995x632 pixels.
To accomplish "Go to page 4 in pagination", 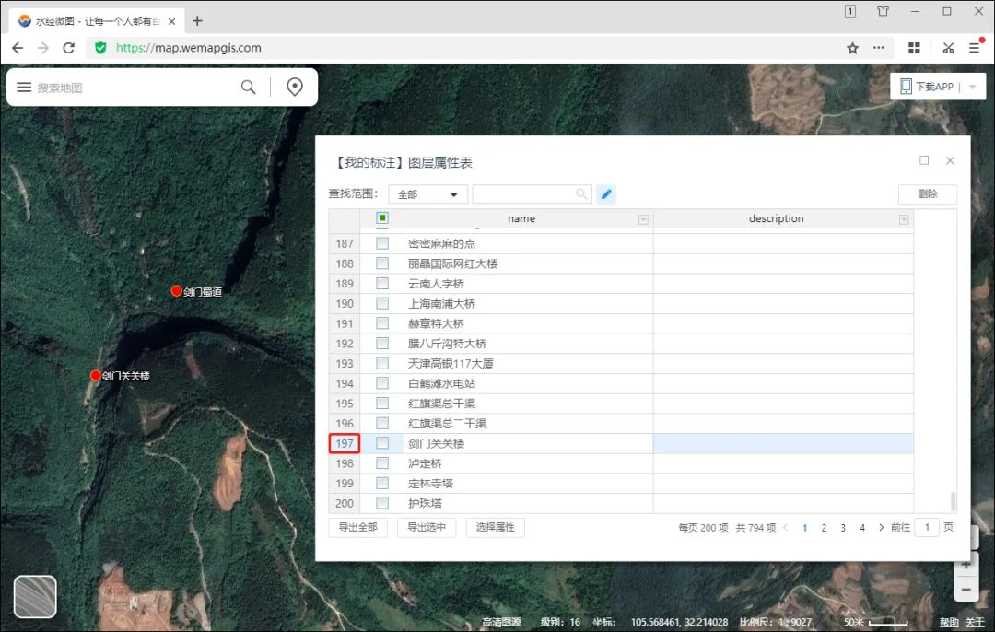I will [x=861, y=527].
